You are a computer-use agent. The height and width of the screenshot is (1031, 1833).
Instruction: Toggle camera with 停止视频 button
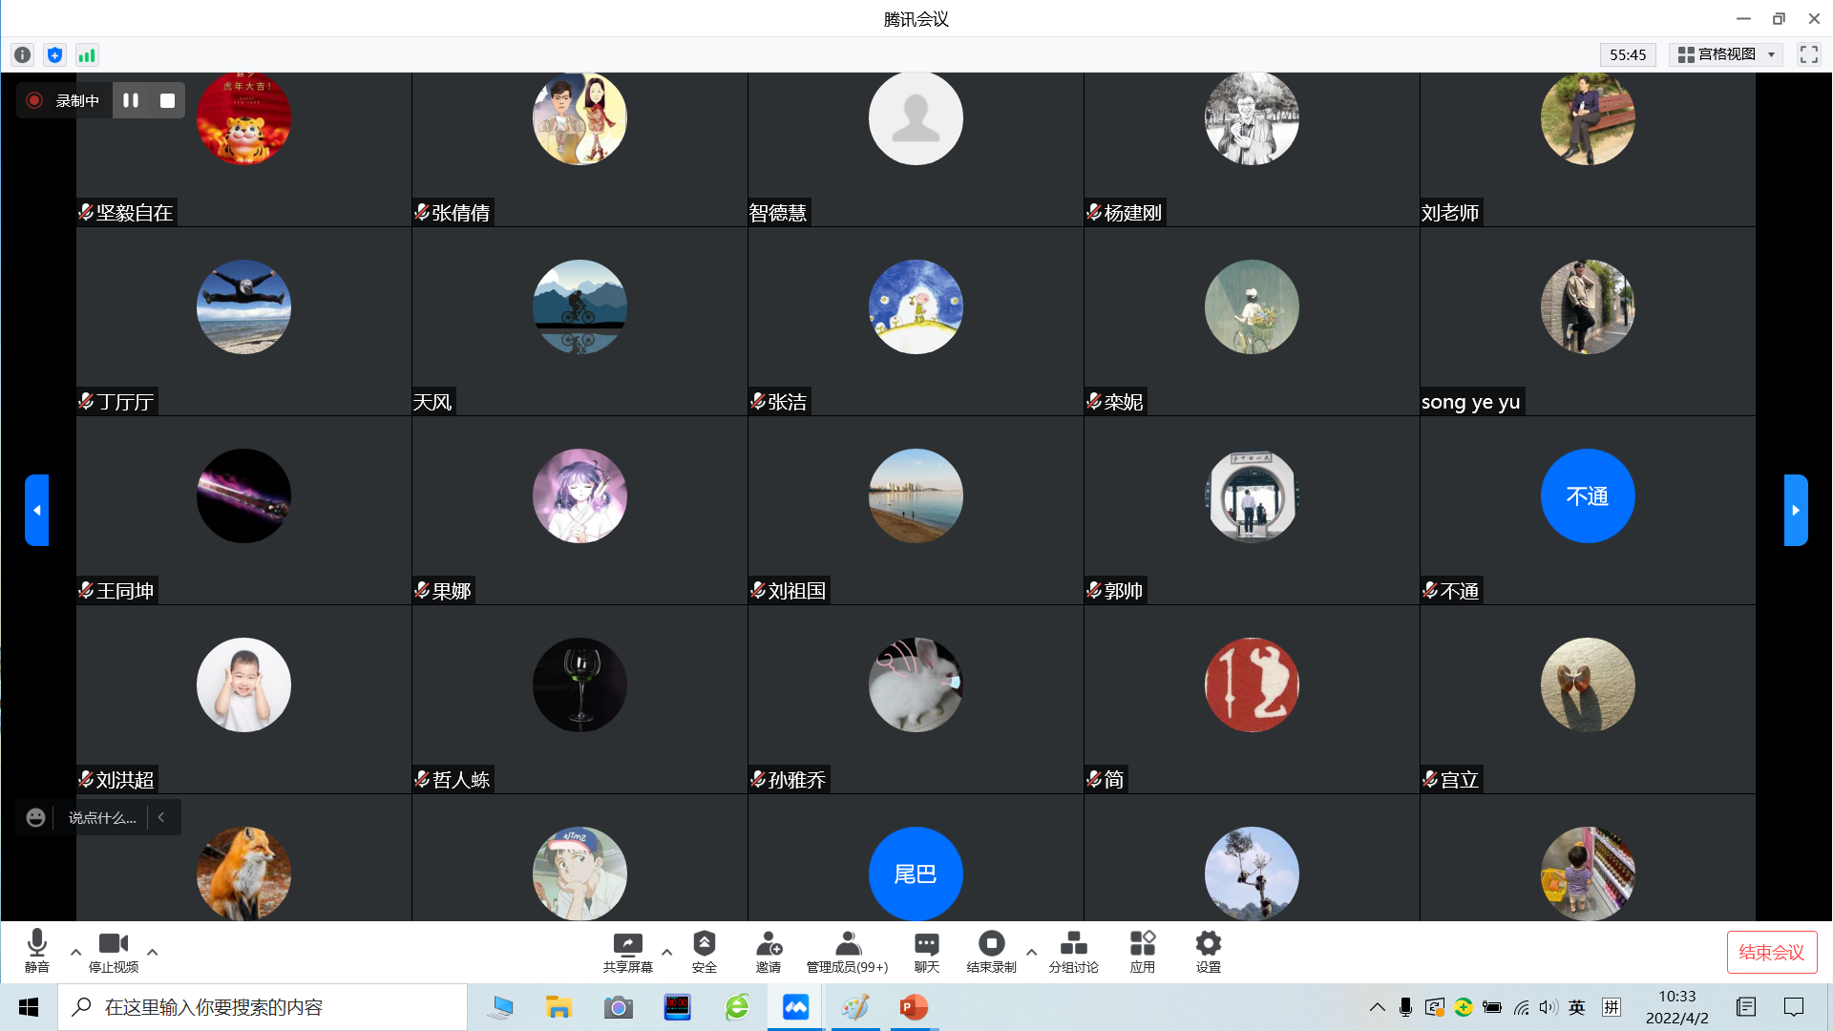pyautogui.click(x=114, y=952)
